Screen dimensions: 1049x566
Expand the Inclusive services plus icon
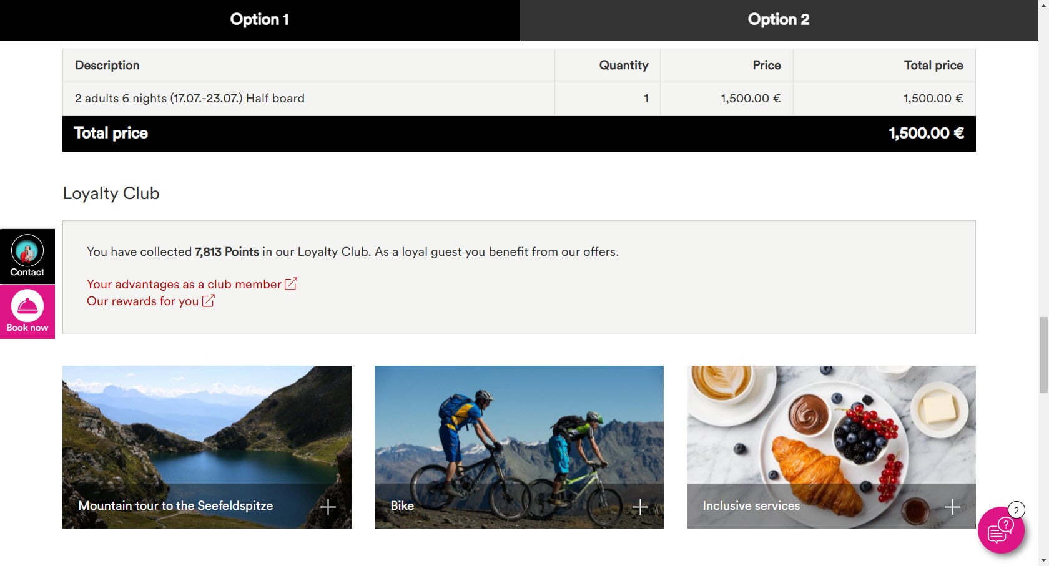tap(952, 507)
